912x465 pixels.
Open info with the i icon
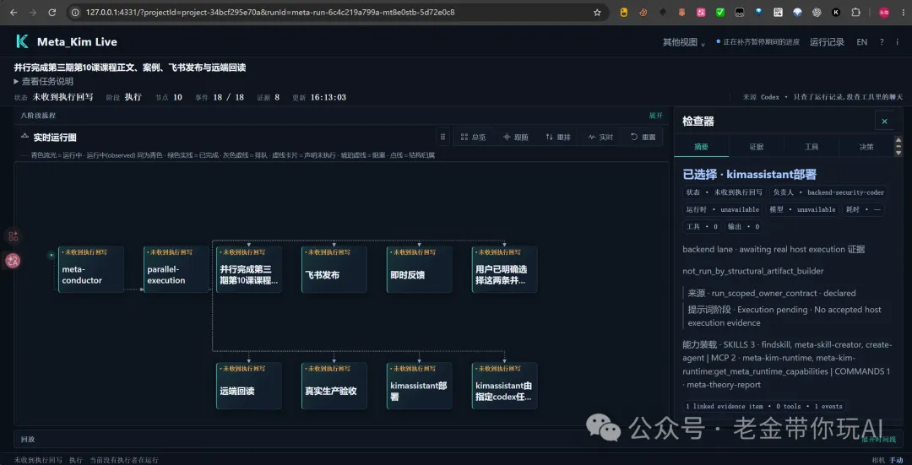pos(897,42)
